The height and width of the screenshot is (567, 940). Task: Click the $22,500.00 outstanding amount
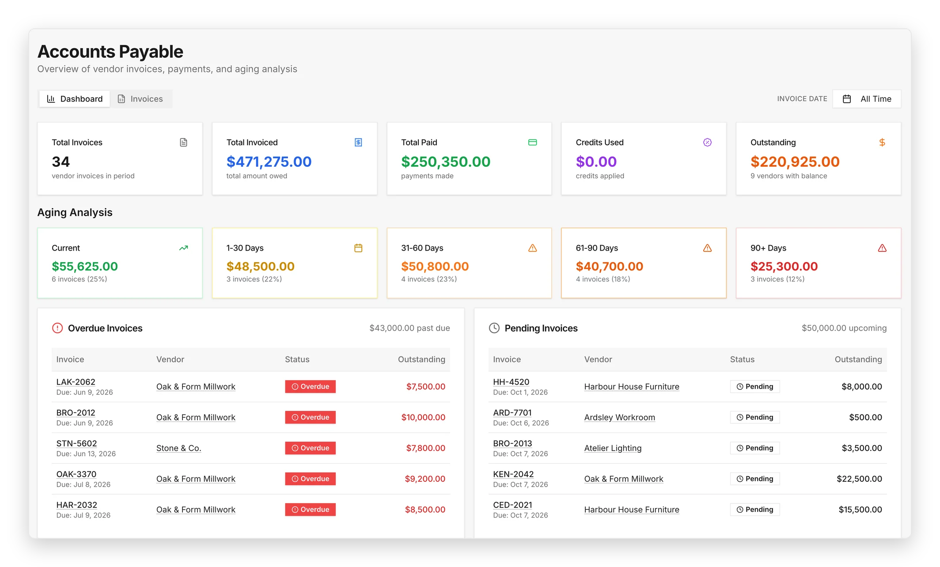[x=859, y=479]
